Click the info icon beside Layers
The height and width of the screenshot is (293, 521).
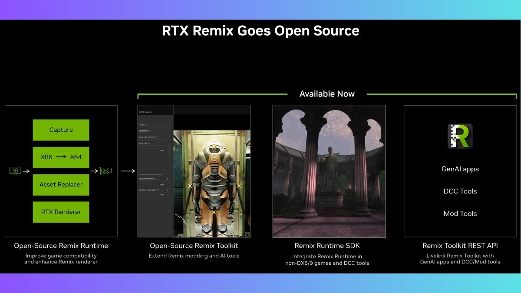[x=147, y=124]
